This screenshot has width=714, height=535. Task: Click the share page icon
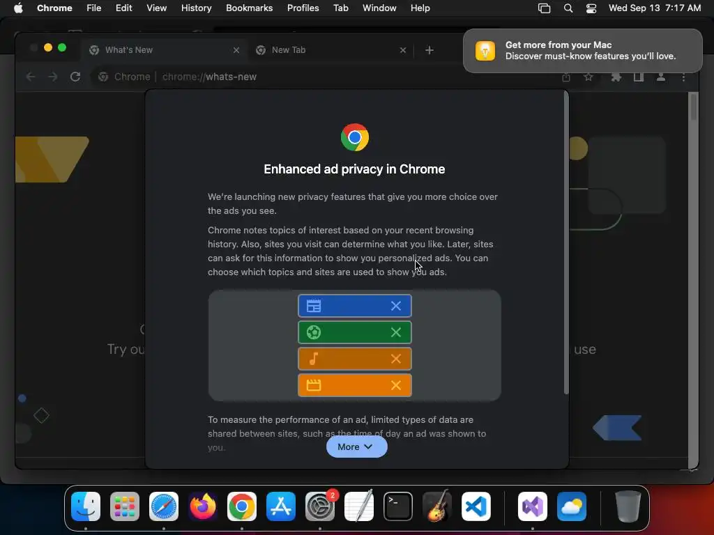[566, 77]
